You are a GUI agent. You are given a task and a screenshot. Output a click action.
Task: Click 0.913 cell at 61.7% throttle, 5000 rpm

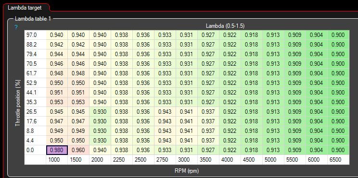[x=273, y=73]
